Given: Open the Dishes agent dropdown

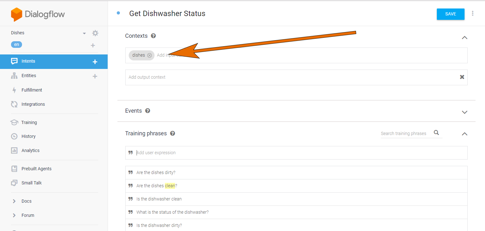Looking at the screenshot, I should pyautogui.click(x=84, y=33).
